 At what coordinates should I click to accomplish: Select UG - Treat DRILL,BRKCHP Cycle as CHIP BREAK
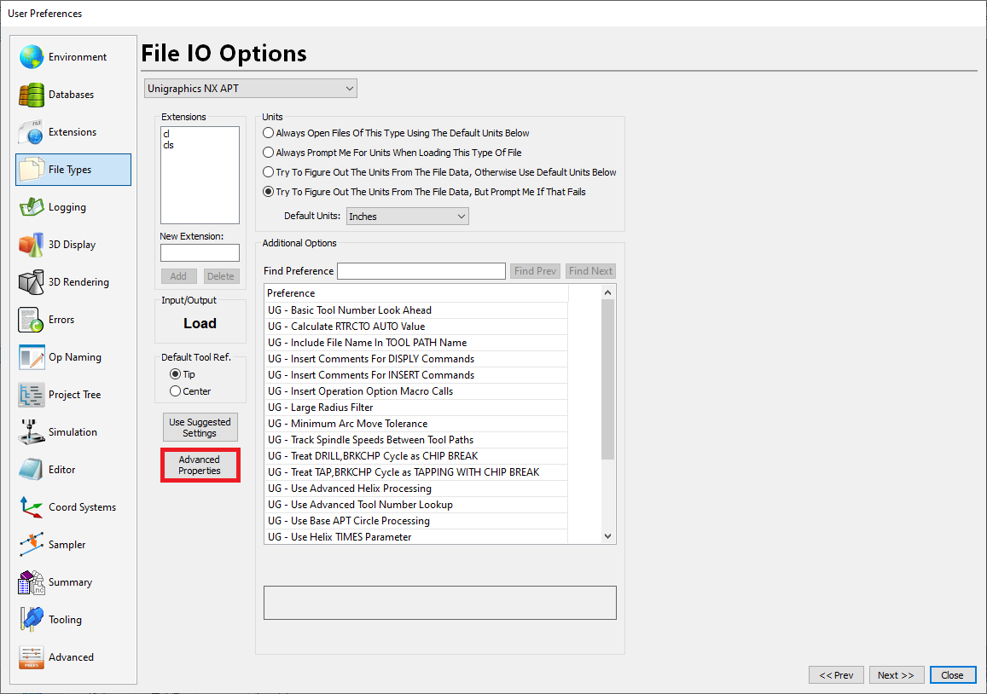click(x=416, y=456)
